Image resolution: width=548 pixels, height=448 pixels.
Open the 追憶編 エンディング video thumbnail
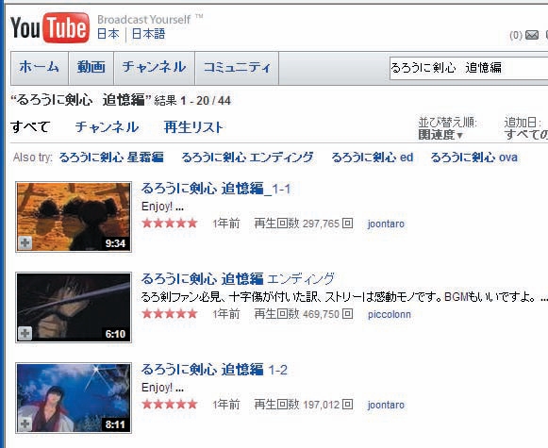tap(74, 307)
